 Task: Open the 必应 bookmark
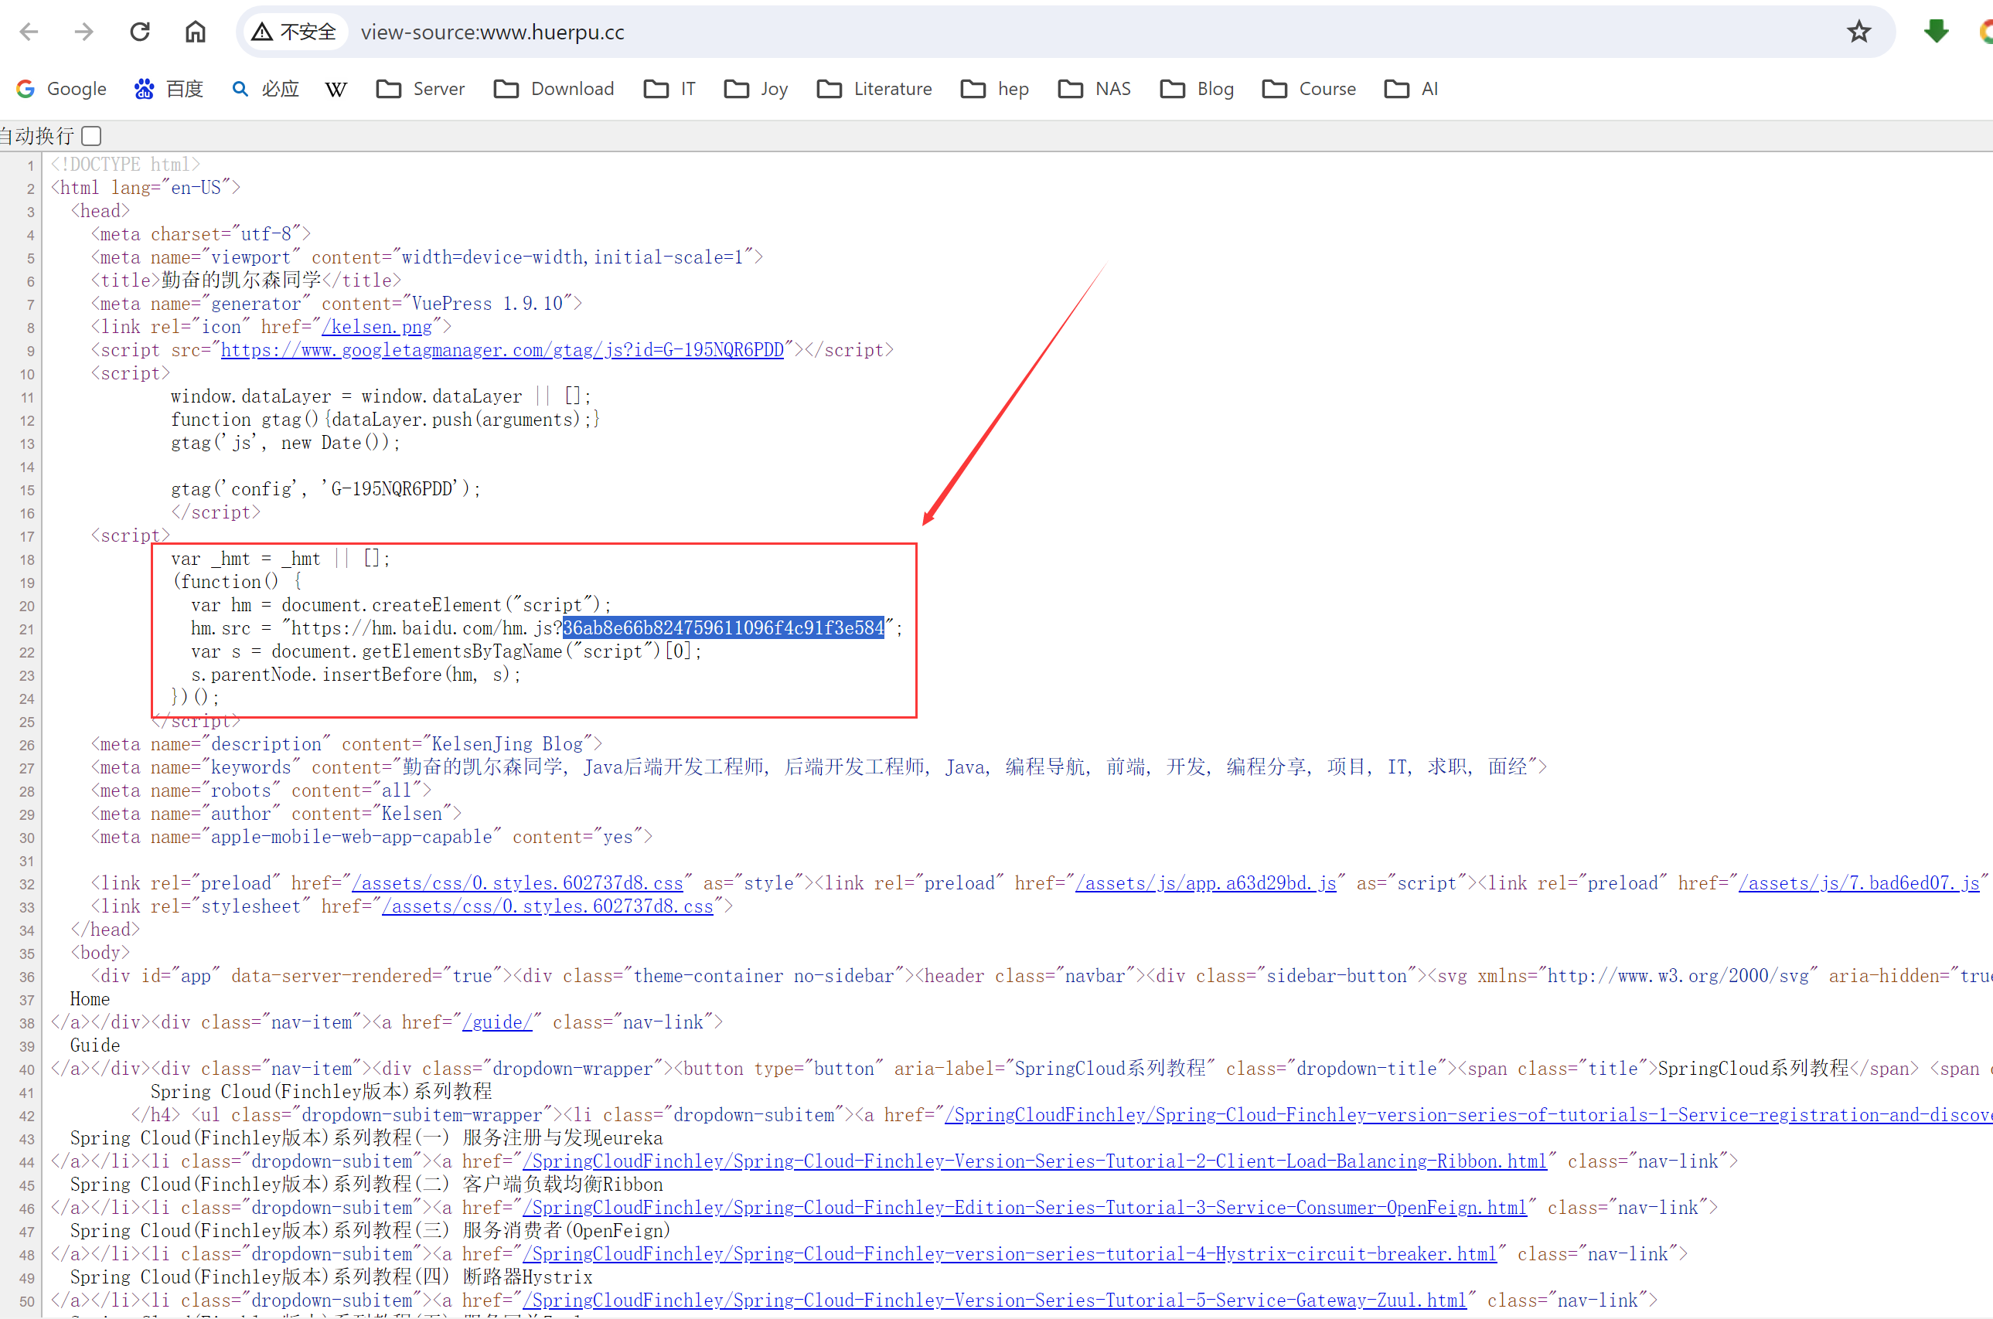265,89
